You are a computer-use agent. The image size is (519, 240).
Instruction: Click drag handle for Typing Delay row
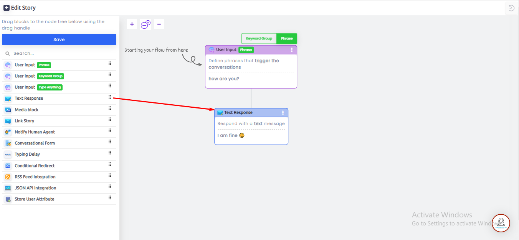pyautogui.click(x=110, y=153)
